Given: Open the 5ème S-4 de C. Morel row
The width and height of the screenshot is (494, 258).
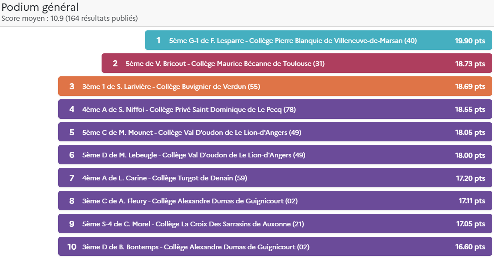Looking at the screenshot, I should [x=275, y=224].
